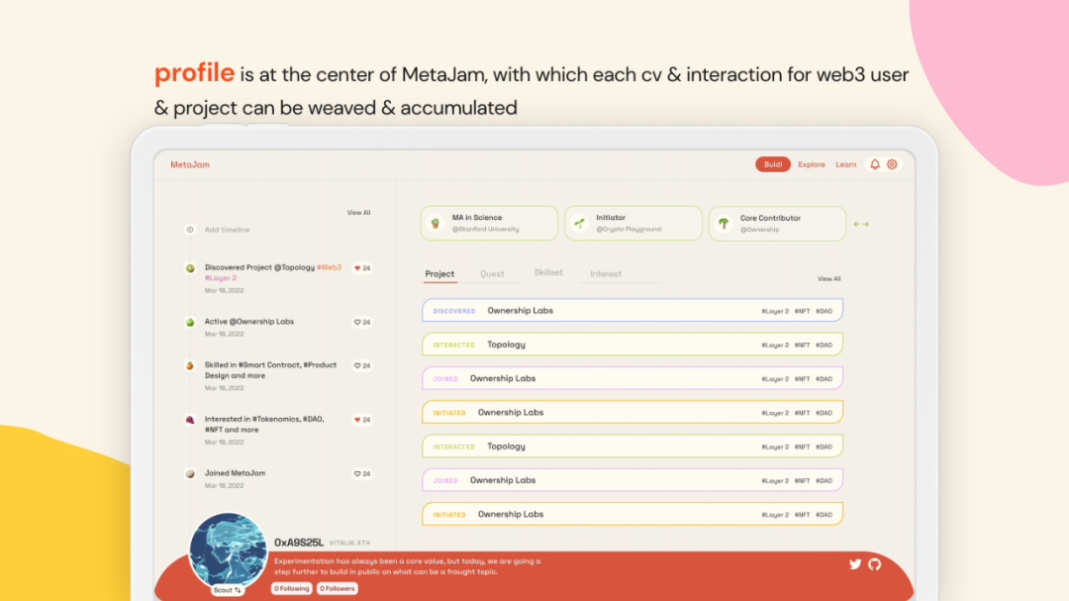
Task: Click the profile avatar picture
Action: coord(228,550)
